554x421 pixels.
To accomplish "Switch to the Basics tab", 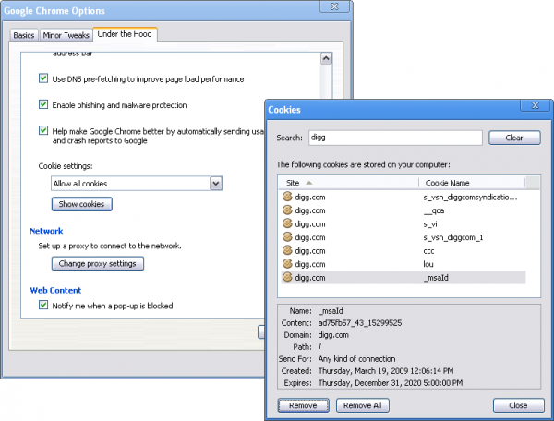I will pos(24,35).
